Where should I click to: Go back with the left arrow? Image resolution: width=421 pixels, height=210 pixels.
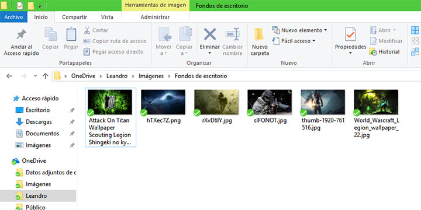click(x=9, y=76)
